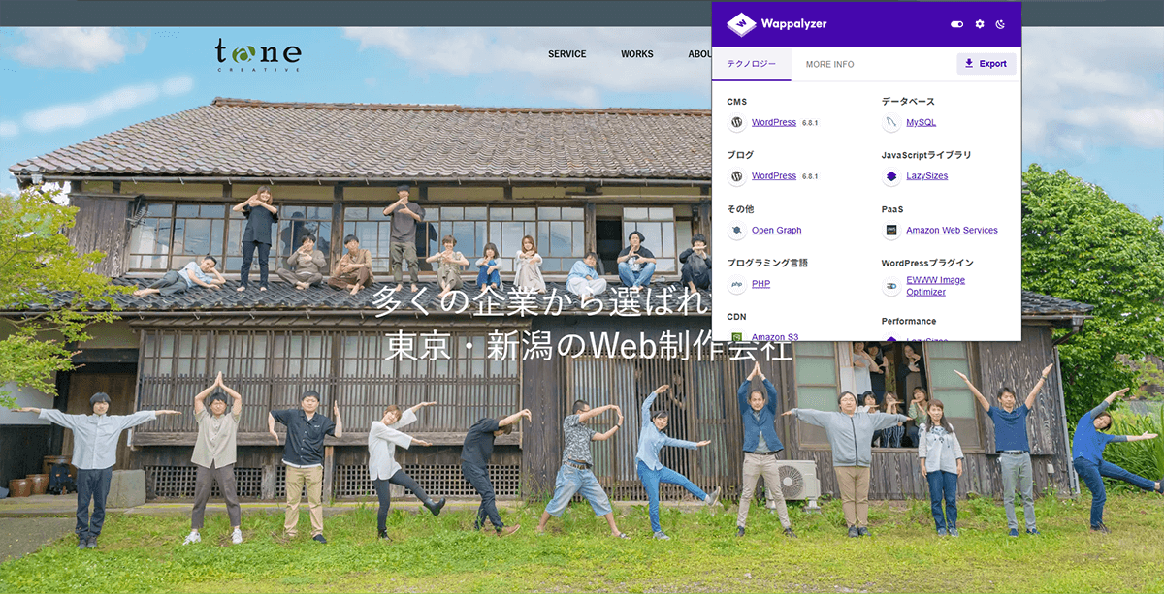This screenshot has width=1164, height=594.
Task: Open the LazySizes link under JavaScriptライブラリ
Action: (927, 176)
